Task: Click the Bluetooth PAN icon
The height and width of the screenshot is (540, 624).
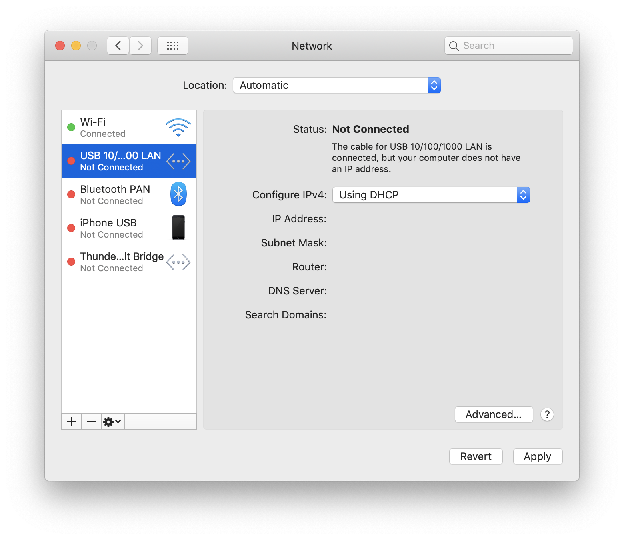Action: click(x=178, y=194)
